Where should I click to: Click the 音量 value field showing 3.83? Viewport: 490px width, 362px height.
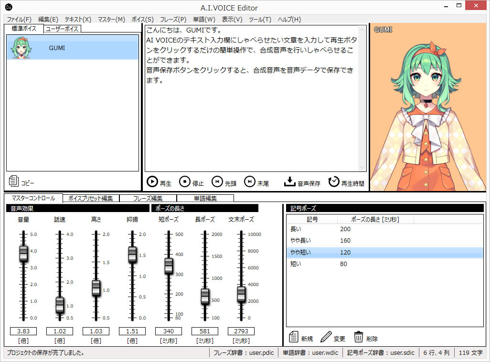point(23,331)
